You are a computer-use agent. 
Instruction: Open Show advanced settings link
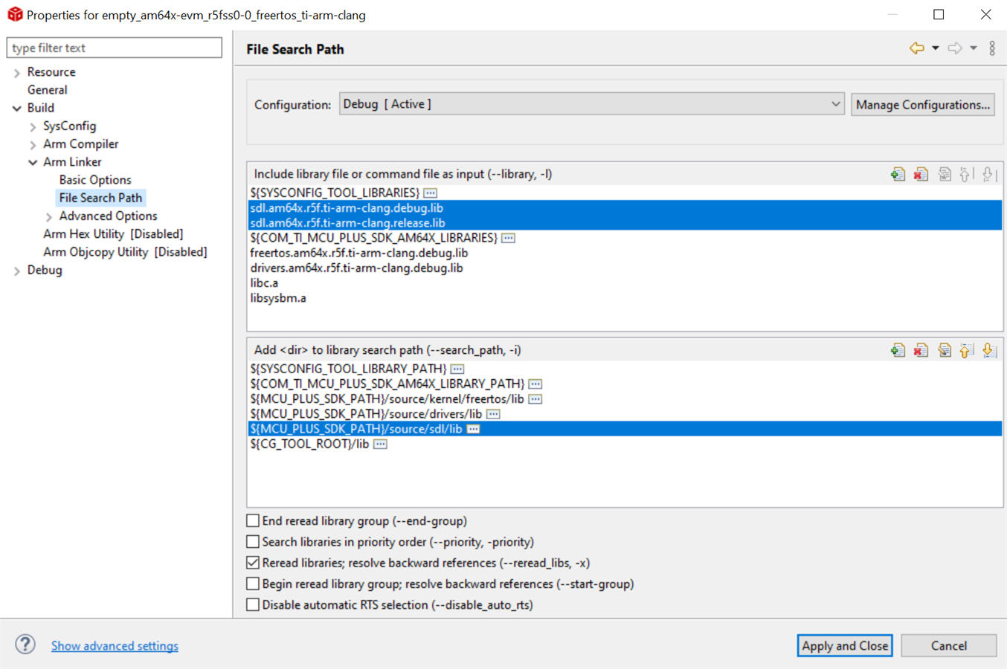coord(115,645)
